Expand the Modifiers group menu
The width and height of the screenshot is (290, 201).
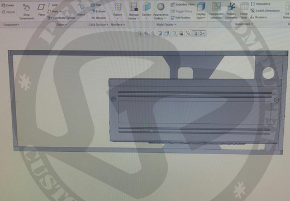(x=118, y=25)
